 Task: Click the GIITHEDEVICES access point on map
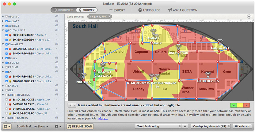click(208, 75)
